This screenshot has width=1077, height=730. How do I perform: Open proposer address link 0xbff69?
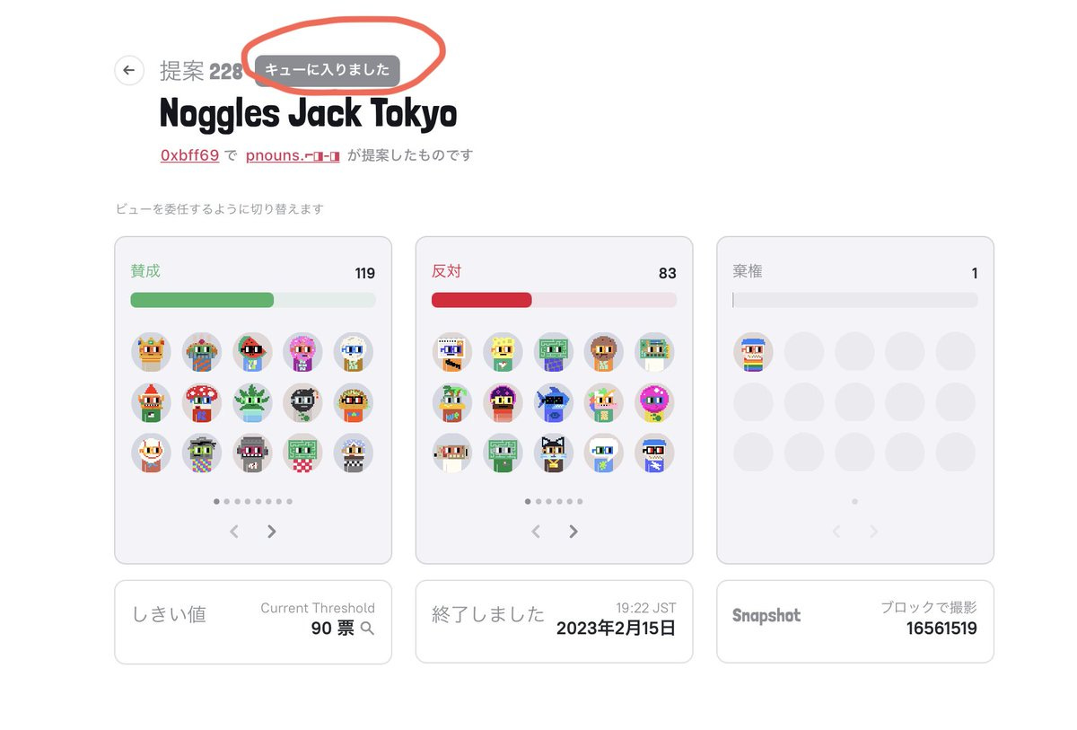click(x=190, y=155)
